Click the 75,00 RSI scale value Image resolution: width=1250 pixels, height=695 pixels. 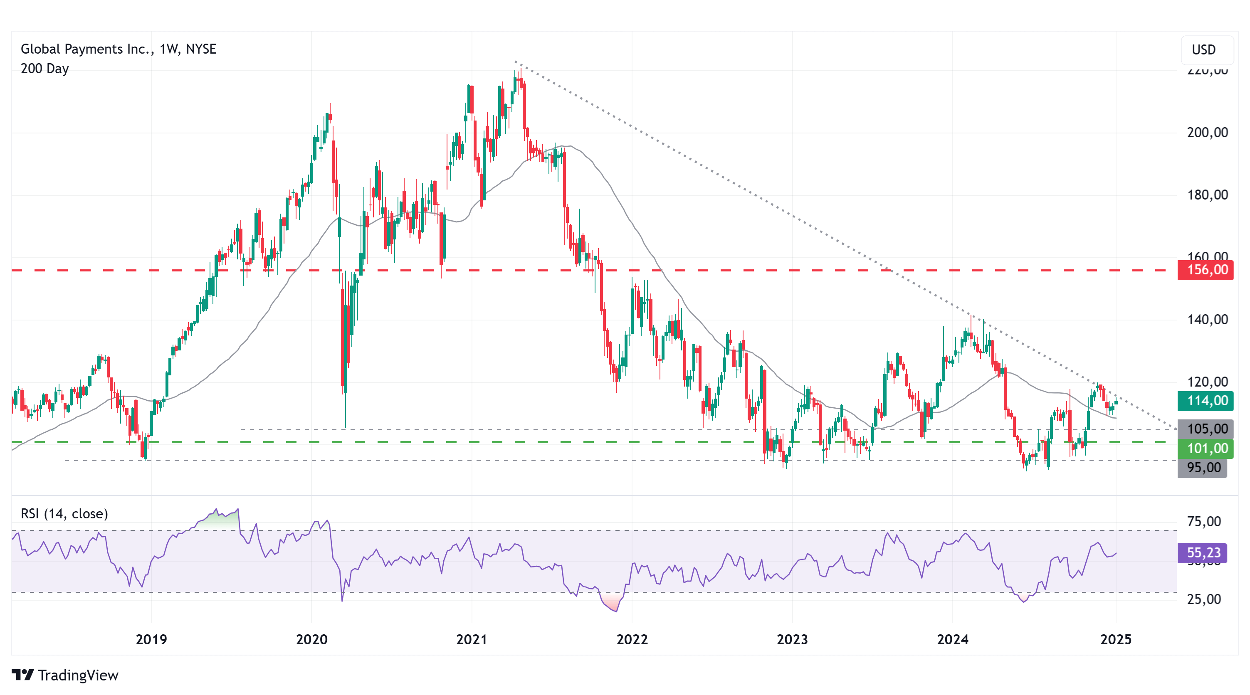click(1203, 521)
